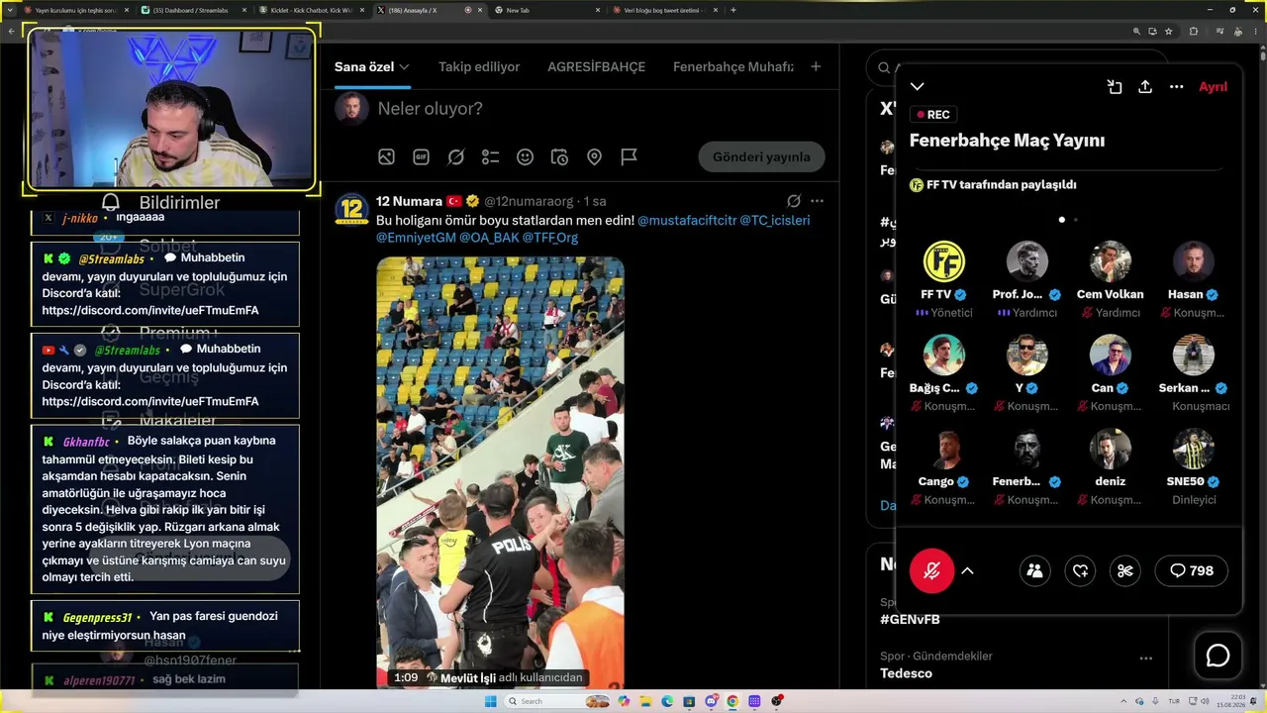This screenshot has height=713, width=1267.
Task: Click the Copilot icon in the taskbar
Action: (624, 701)
